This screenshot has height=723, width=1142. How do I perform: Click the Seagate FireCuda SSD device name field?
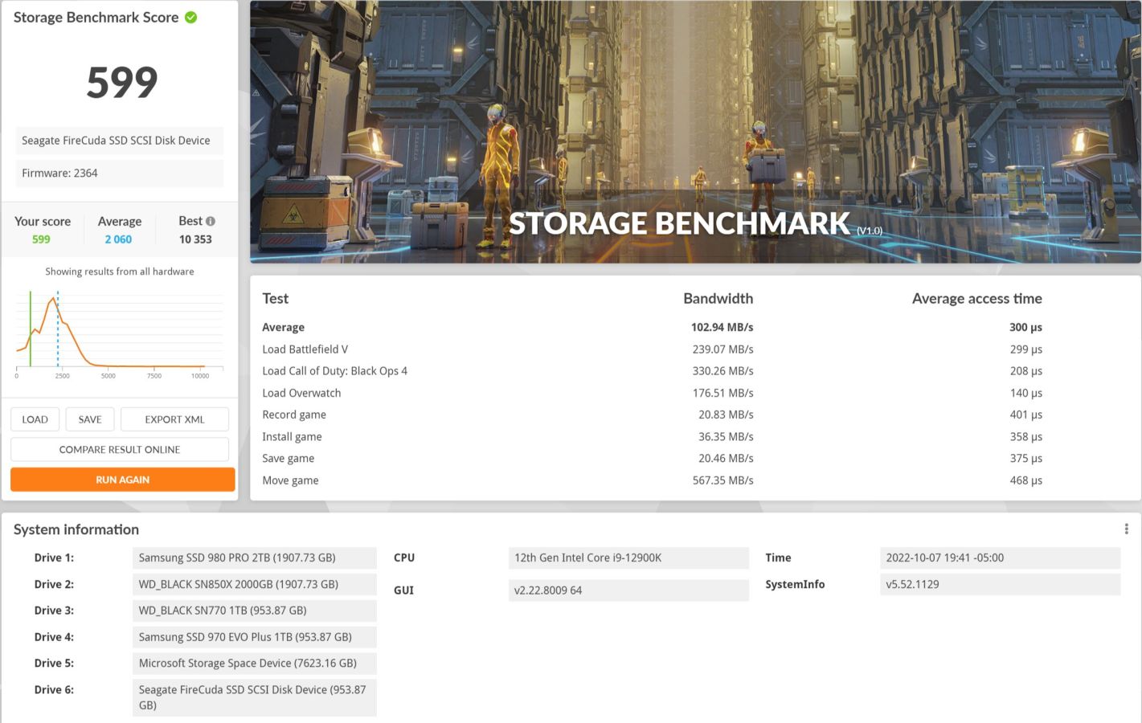120,141
